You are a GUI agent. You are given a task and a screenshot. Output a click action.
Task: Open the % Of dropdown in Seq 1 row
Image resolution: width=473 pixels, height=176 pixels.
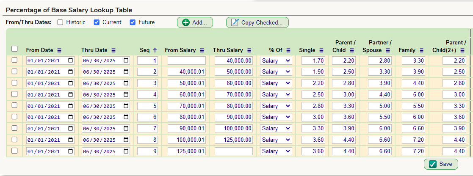pos(276,60)
